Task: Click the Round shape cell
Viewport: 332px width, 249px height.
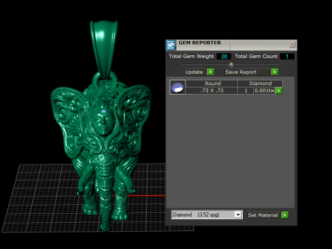Action: pos(212,84)
